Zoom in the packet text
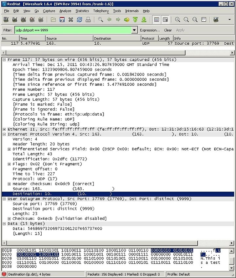 pos(177,19)
